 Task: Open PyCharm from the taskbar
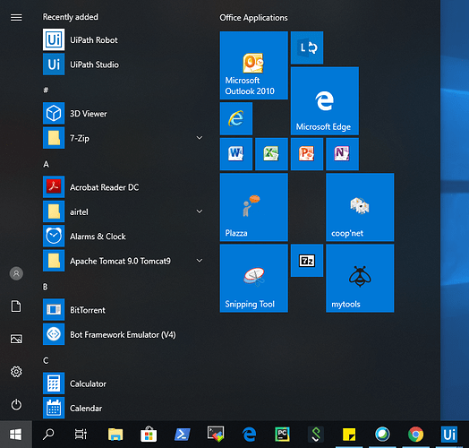tap(282, 435)
